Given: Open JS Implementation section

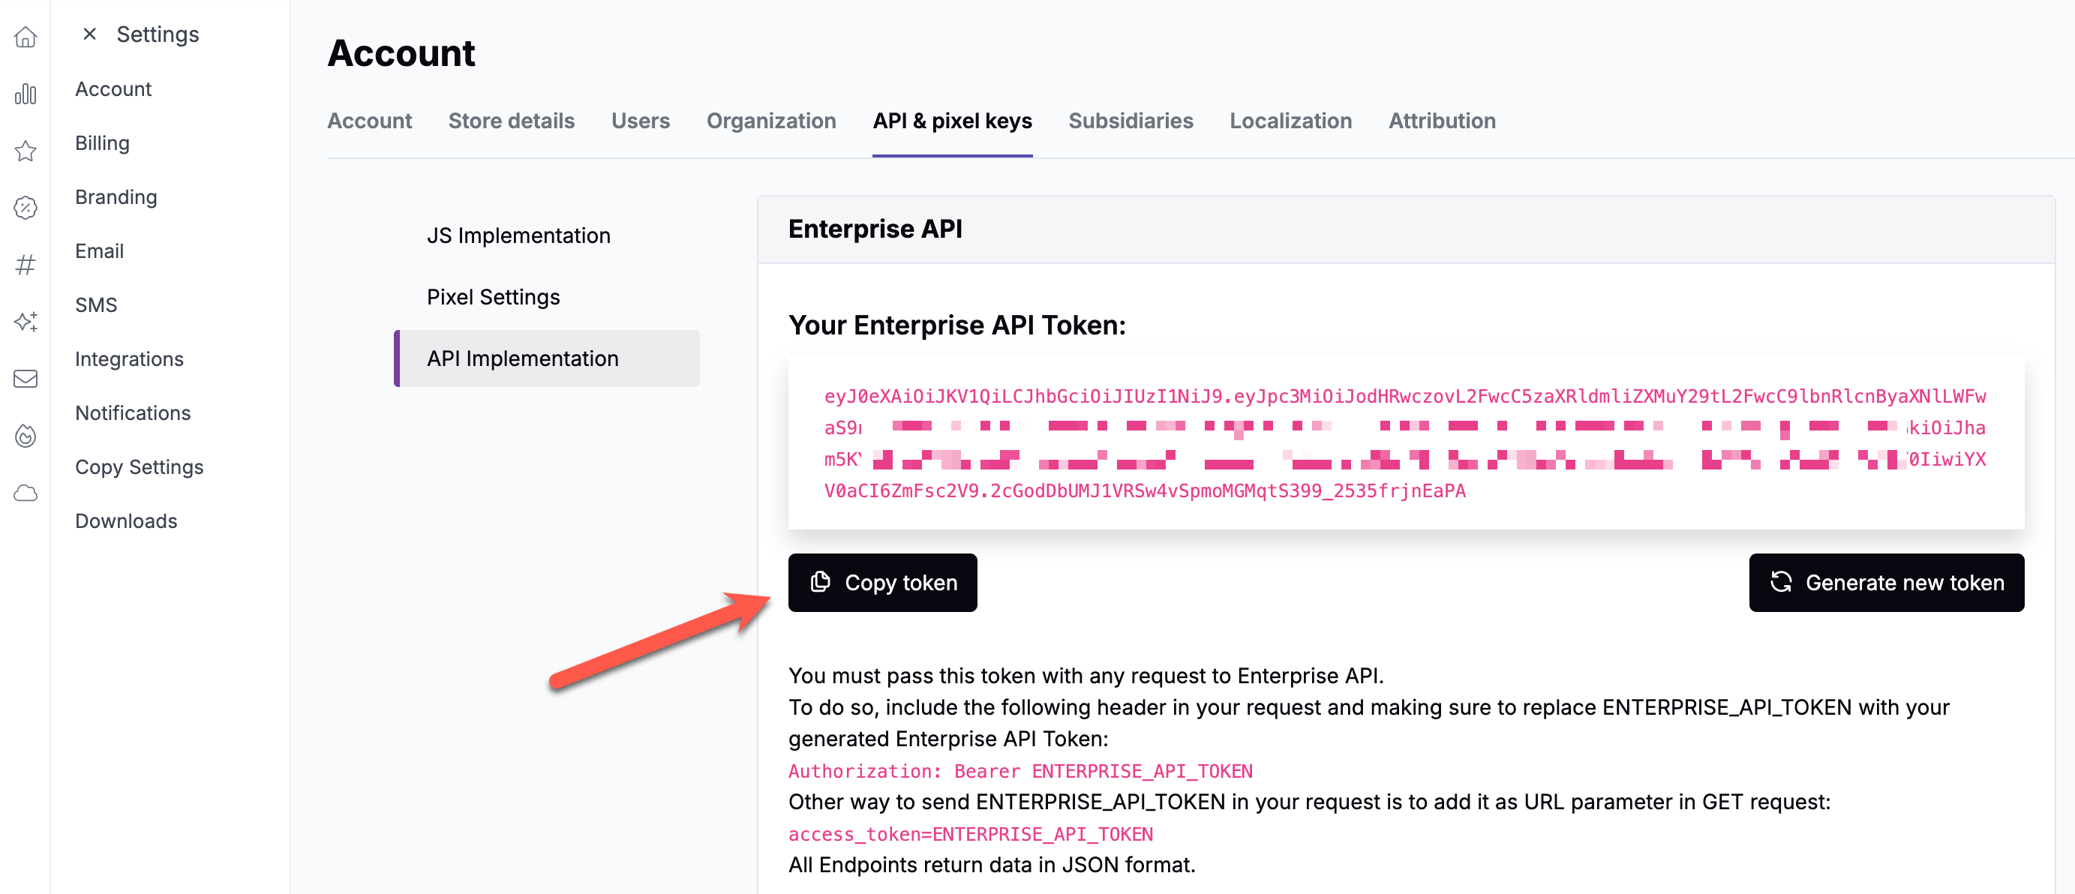Looking at the screenshot, I should [x=519, y=235].
